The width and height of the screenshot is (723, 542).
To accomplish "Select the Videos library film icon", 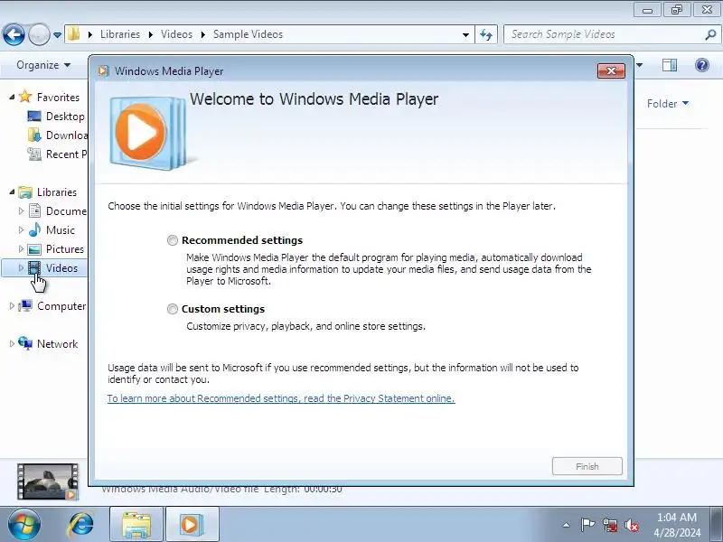I will pos(34,267).
